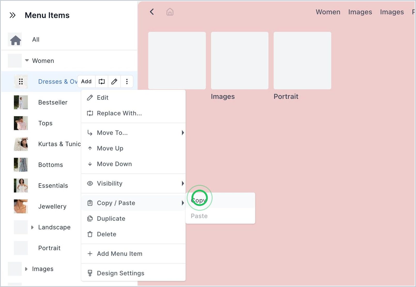This screenshot has width=416, height=287.
Task: Select the Bottoms menu item
Action: [50, 165]
